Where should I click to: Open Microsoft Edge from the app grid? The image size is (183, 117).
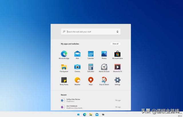coord(64,54)
